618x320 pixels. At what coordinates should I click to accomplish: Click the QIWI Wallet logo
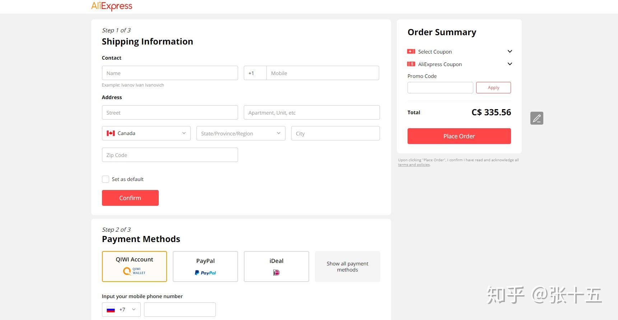pyautogui.click(x=134, y=271)
